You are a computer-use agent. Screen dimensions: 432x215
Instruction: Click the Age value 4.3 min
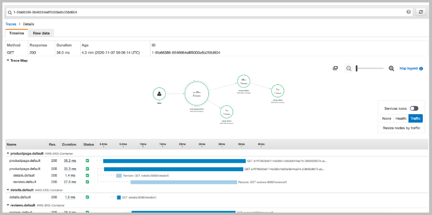[111, 52]
